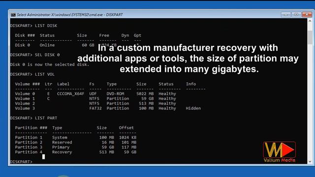
Task: Click the 'Partition 3' row label
Action: pyautogui.click(x=29, y=147)
